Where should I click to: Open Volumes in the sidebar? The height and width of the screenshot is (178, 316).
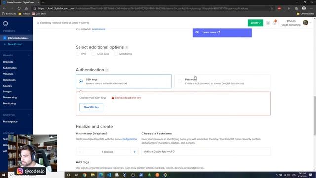click(8, 74)
